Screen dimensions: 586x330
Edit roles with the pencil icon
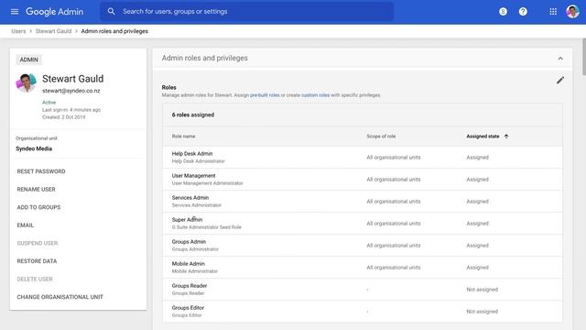[560, 80]
